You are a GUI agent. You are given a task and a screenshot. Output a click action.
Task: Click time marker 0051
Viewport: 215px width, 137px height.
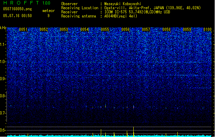point(23,29)
